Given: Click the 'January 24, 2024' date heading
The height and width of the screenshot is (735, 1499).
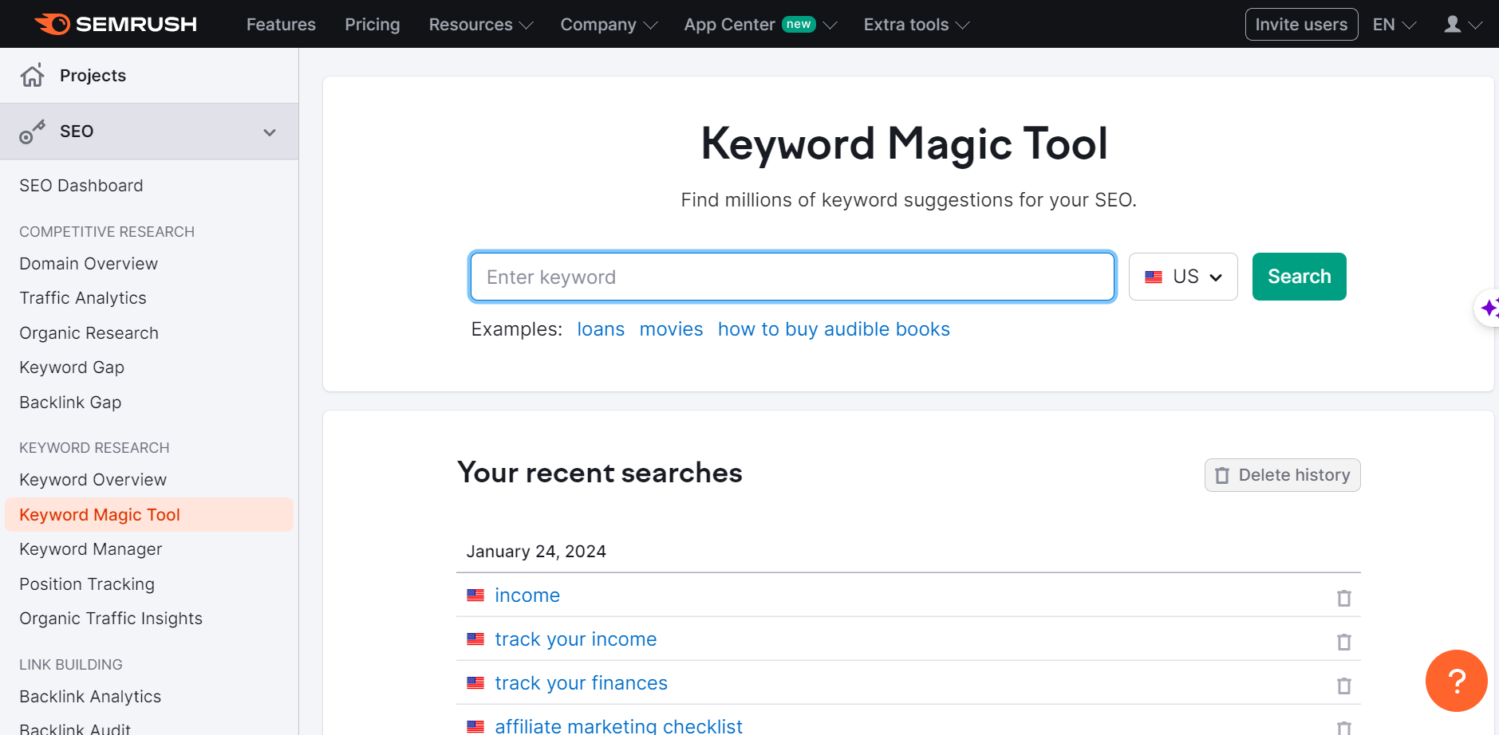Looking at the screenshot, I should coord(536,552).
